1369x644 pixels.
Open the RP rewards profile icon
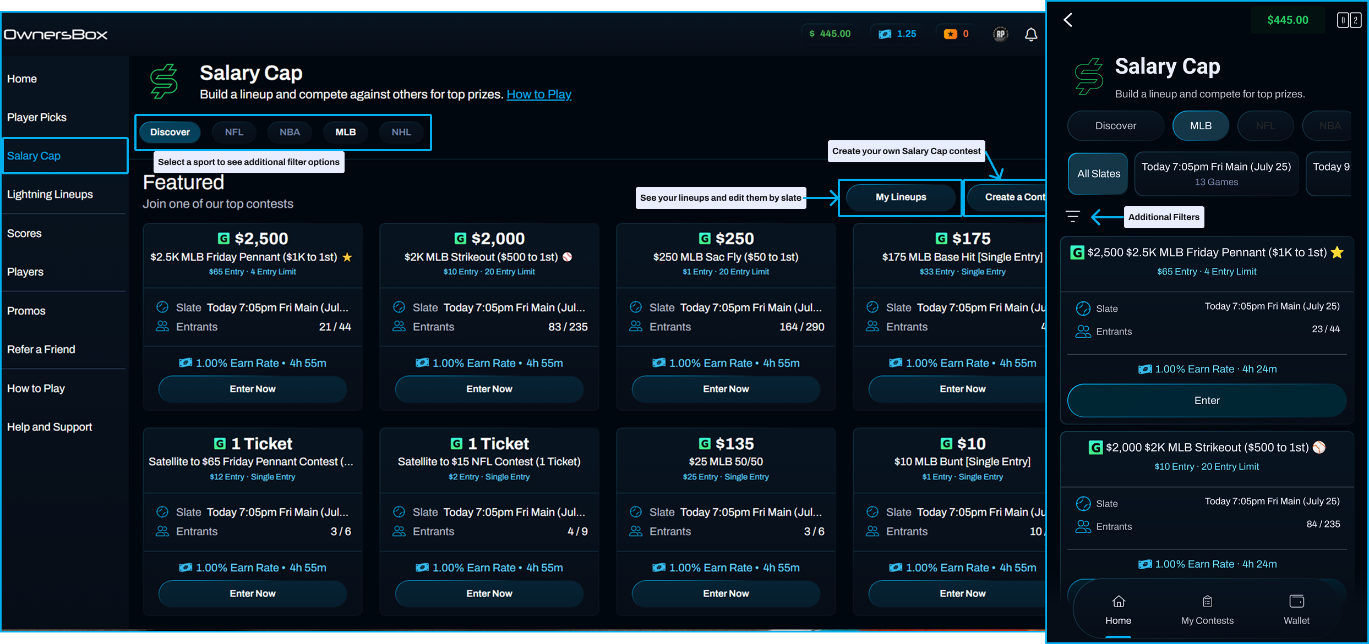1000,34
